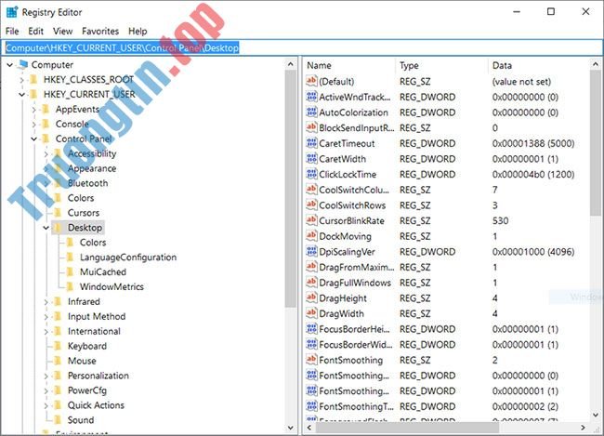Click the FontSmoothing string value icon
The height and width of the screenshot is (436, 604).
tap(311, 360)
